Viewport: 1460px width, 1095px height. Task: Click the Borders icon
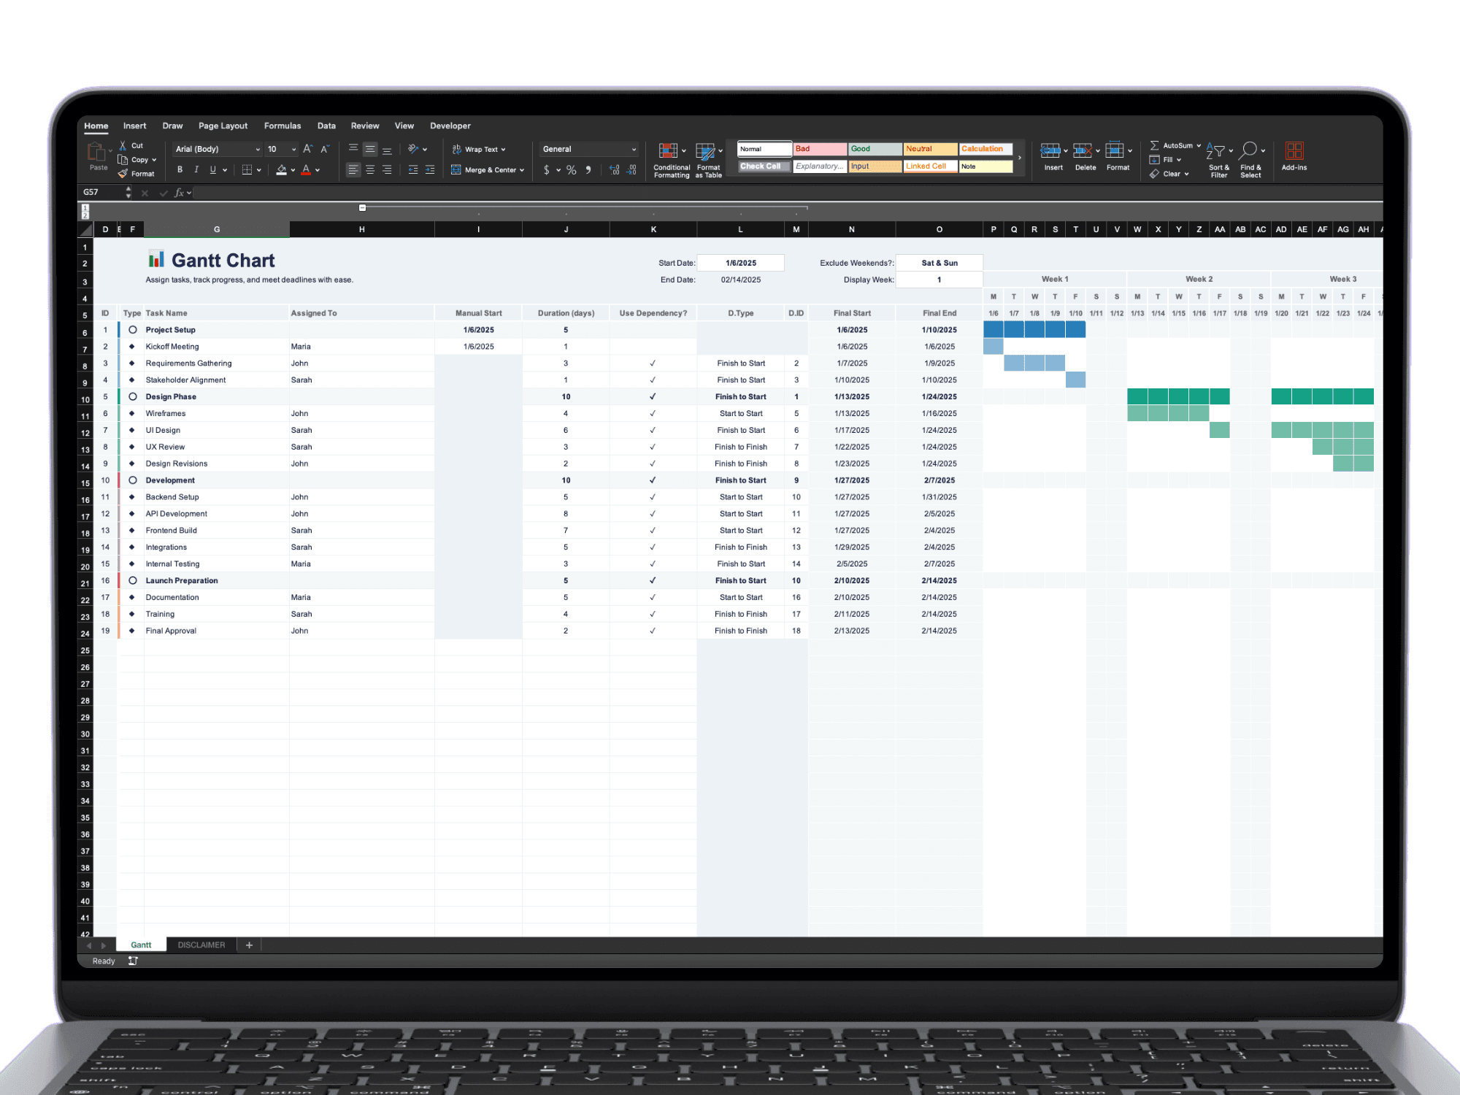click(247, 170)
